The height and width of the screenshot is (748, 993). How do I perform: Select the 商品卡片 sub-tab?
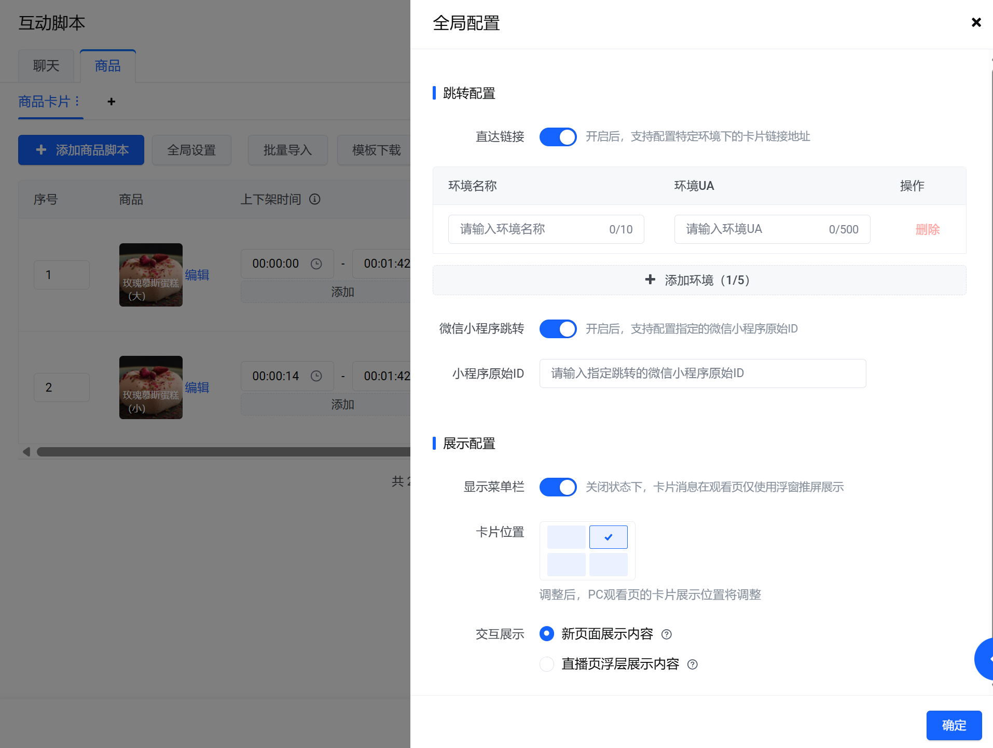[44, 102]
